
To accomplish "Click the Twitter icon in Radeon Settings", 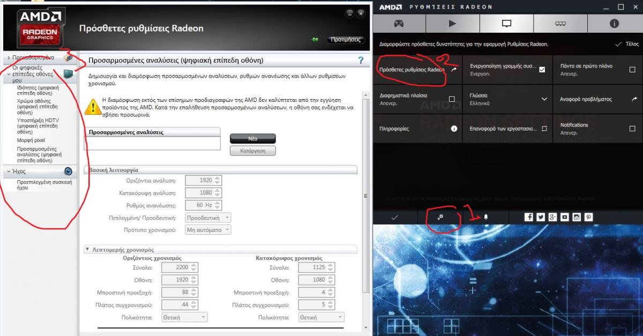I will tap(540, 217).
